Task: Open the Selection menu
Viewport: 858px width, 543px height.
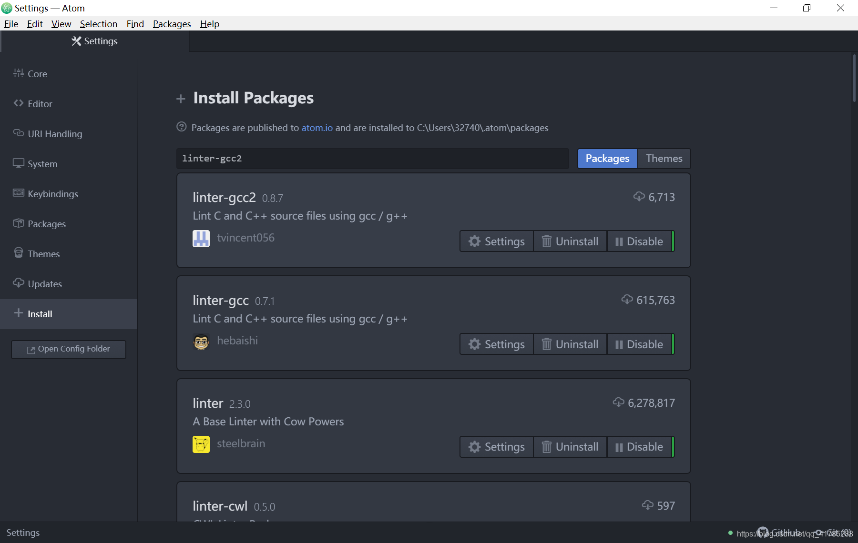Action: [98, 24]
